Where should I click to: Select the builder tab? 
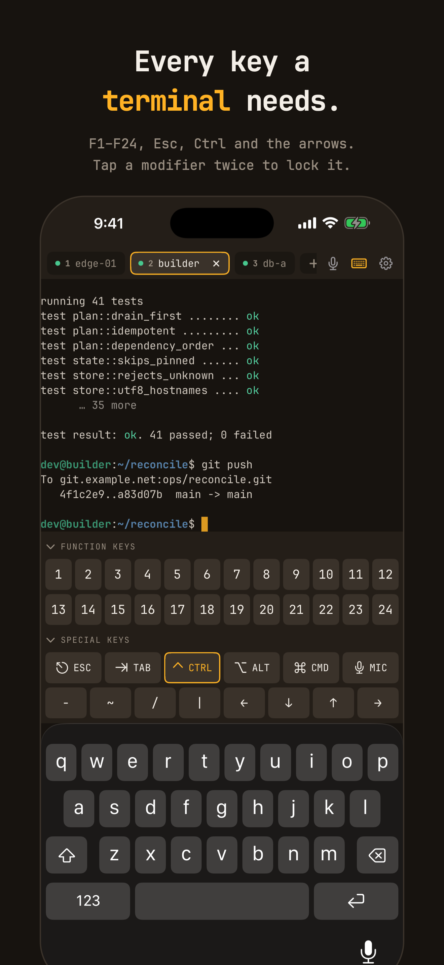(x=180, y=263)
